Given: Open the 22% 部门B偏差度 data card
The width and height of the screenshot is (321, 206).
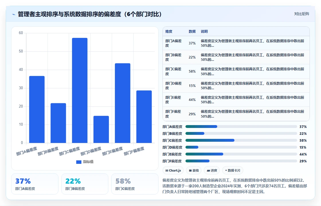Looking at the screenshot, I should [x=85, y=184].
